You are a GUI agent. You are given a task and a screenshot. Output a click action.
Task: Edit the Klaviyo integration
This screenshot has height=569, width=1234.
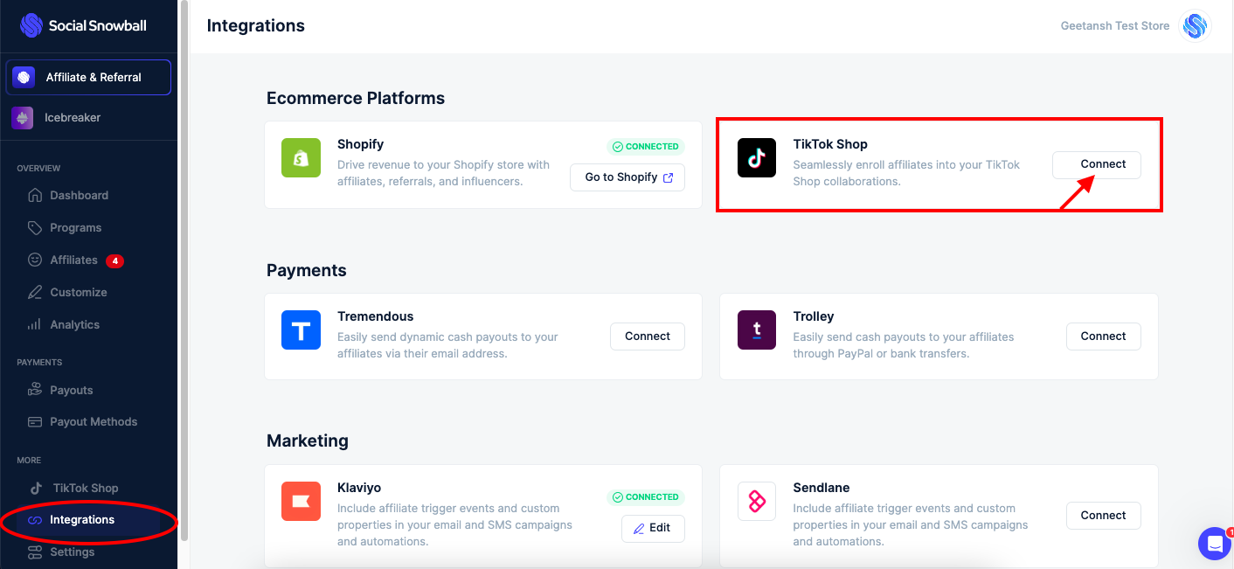tap(653, 528)
